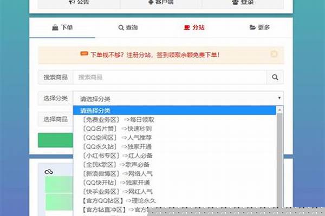Focus the 搜索商品 input field

tap(170, 77)
